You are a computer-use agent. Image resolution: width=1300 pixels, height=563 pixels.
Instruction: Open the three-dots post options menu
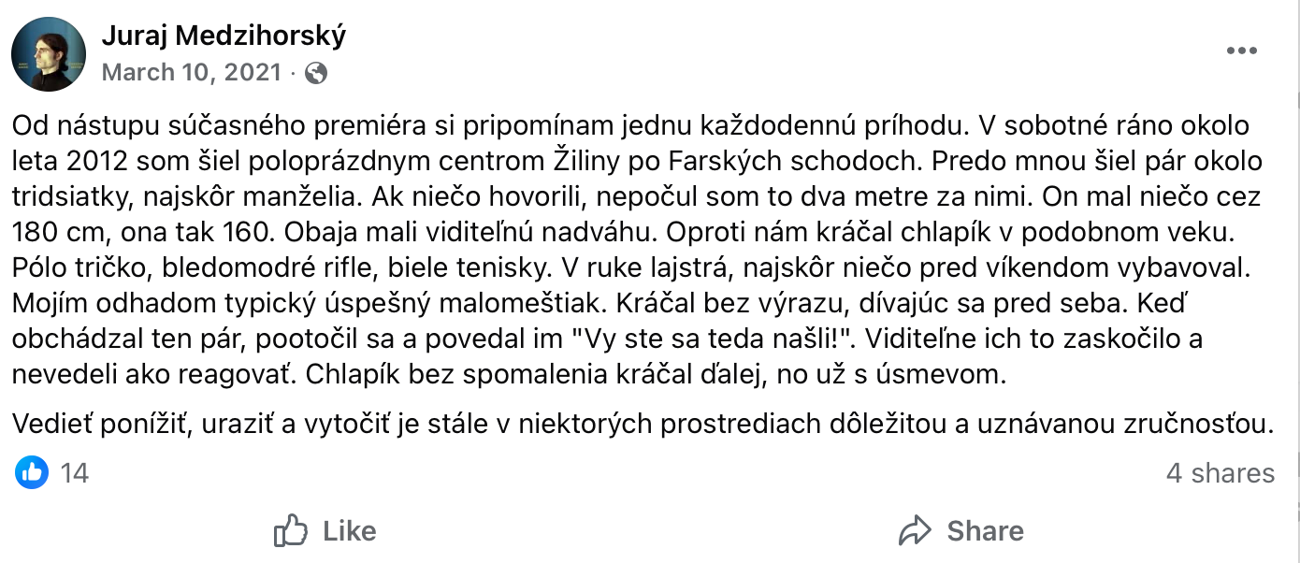tap(1241, 51)
